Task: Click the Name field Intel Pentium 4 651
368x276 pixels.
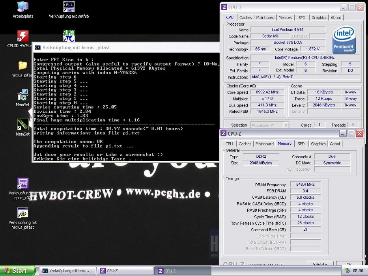Action: 288,30
